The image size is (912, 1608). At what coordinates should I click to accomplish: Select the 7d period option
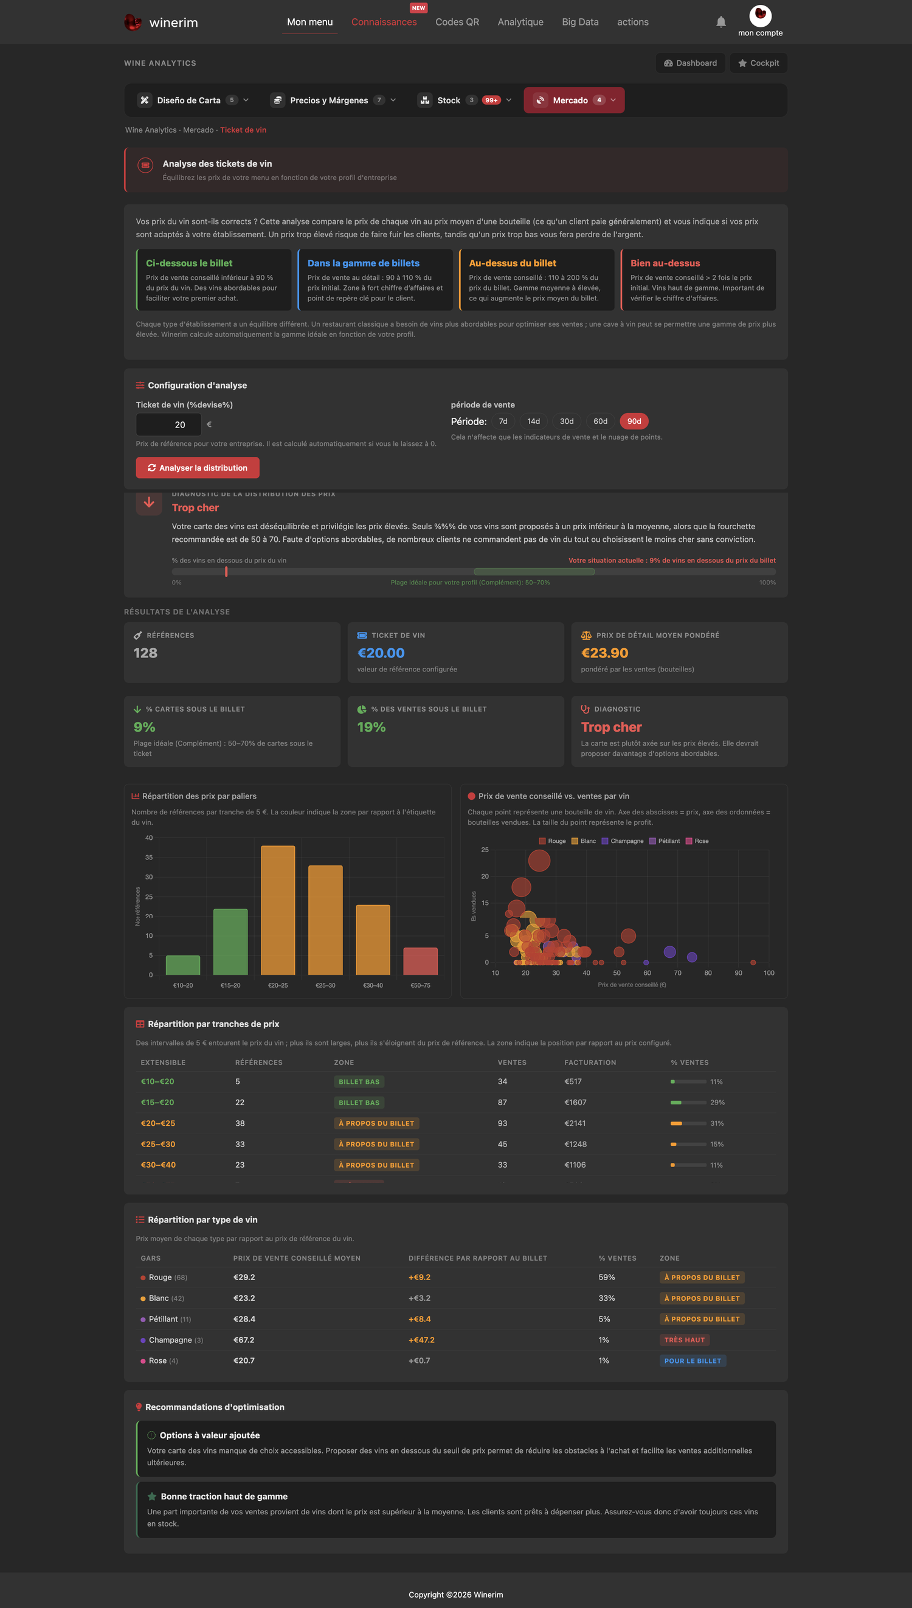tap(503, 421)
